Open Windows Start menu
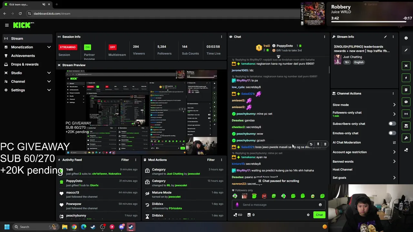The height and width of the screenshot is (232, 413). point(7,227)
